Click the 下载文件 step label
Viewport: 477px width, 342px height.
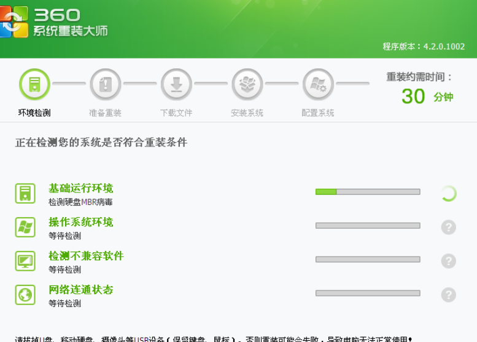pos(176,113)
